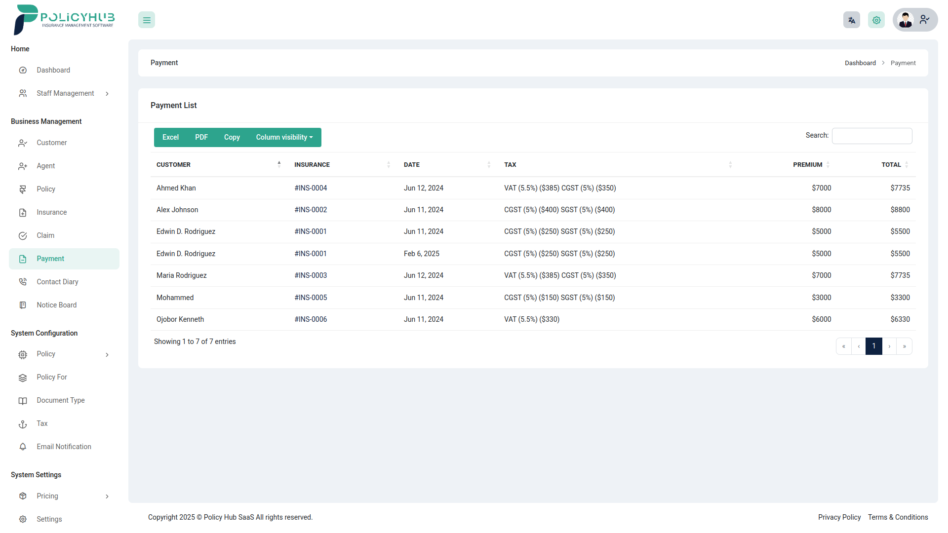Click inside the Search input field
The image size is (948, 533).
871,136
